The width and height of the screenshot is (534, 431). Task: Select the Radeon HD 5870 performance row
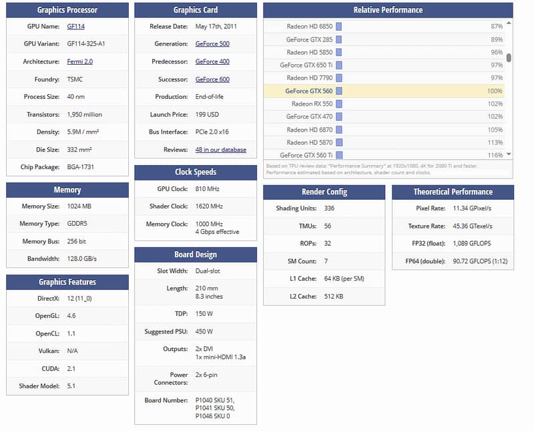tap(384, 142)
